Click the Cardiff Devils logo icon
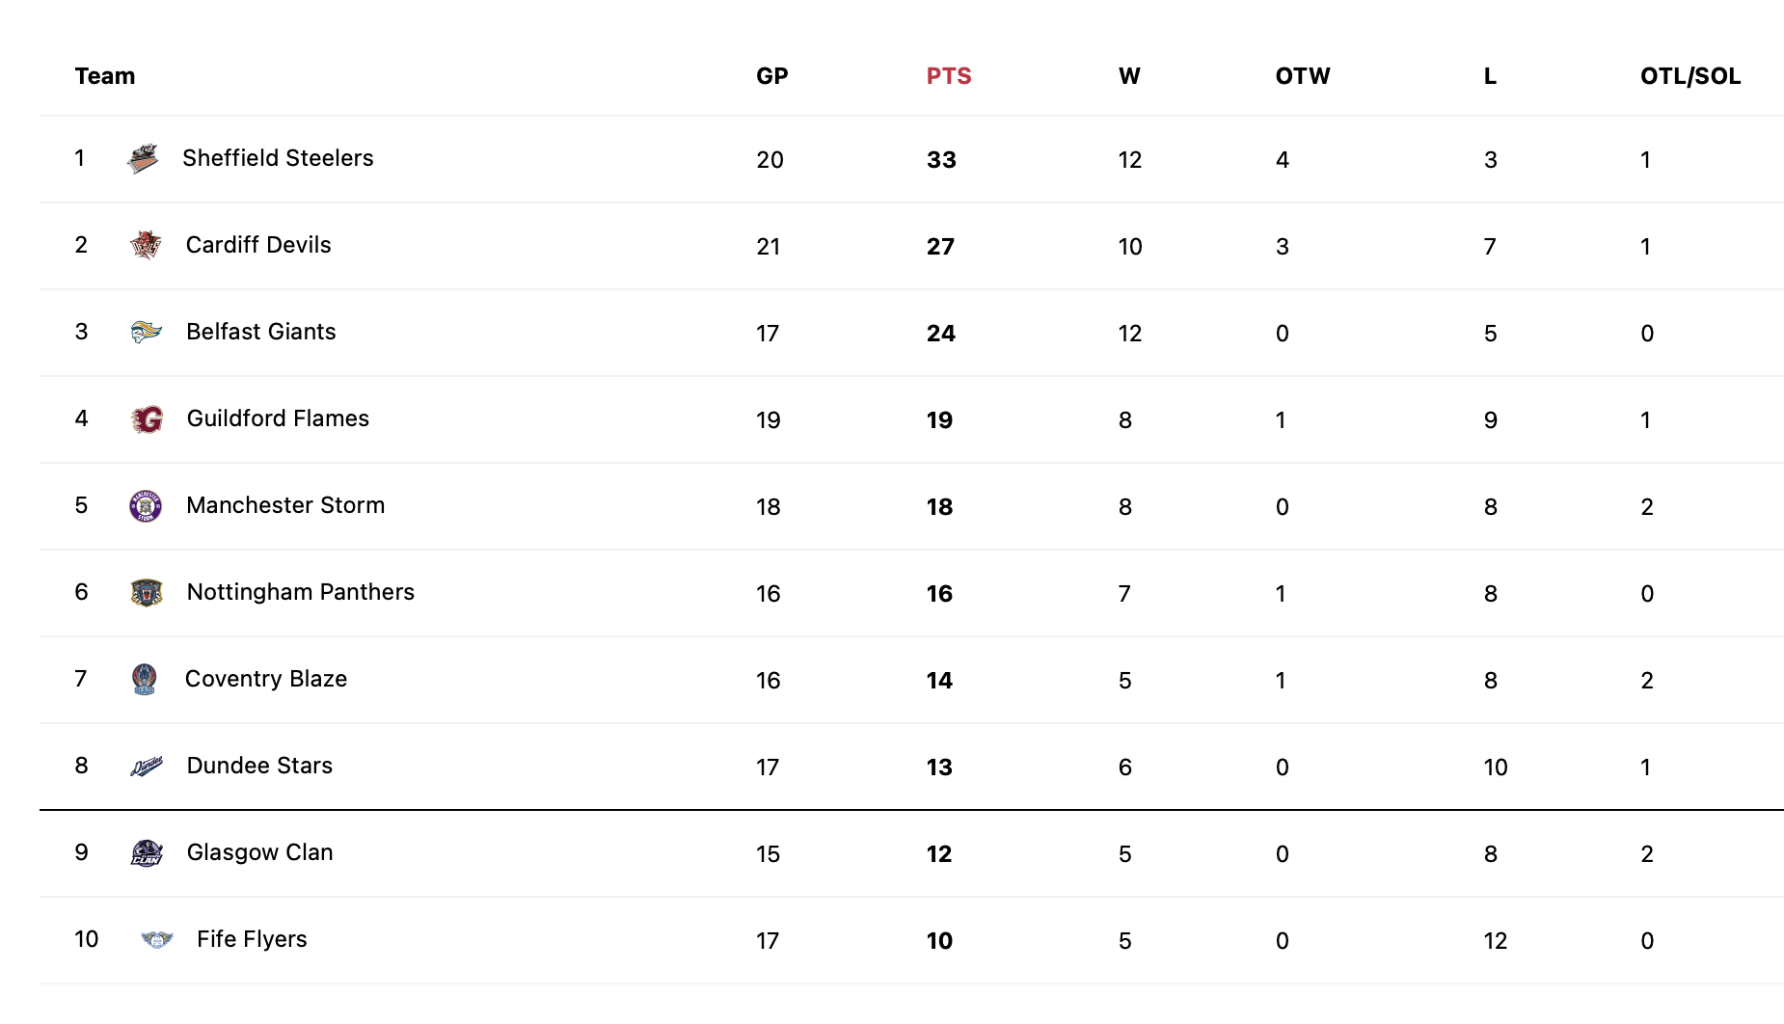 [146, 245]
